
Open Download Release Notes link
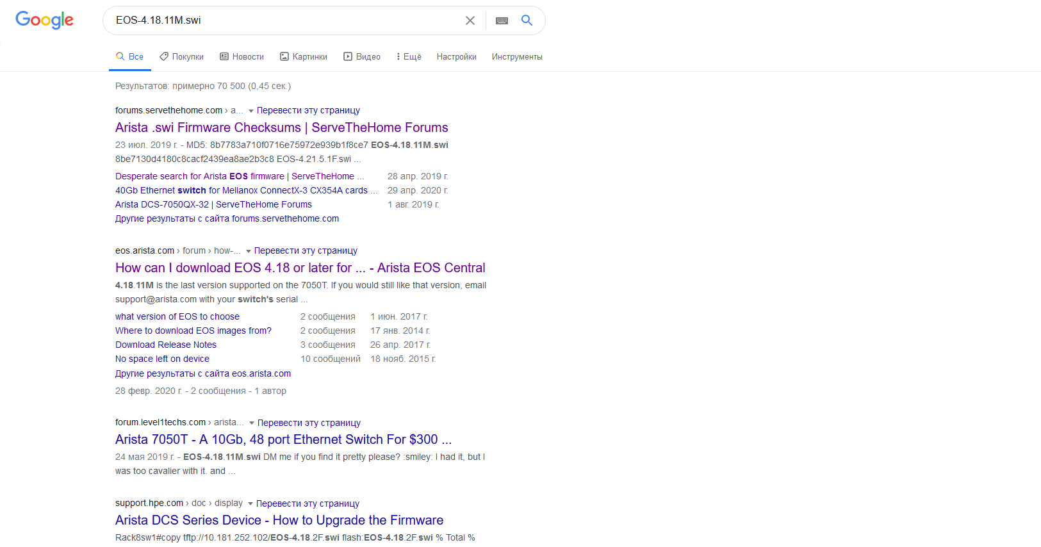pos(166,345)
